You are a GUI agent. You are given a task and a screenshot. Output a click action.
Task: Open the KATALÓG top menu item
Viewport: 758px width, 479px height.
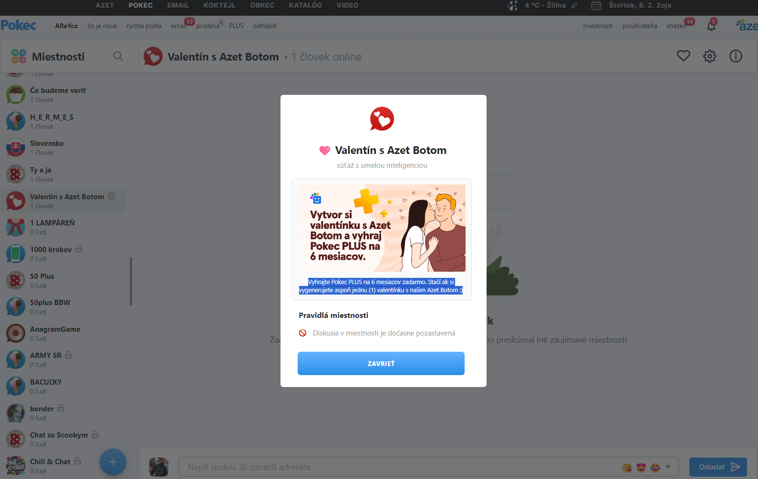point(305,5)
